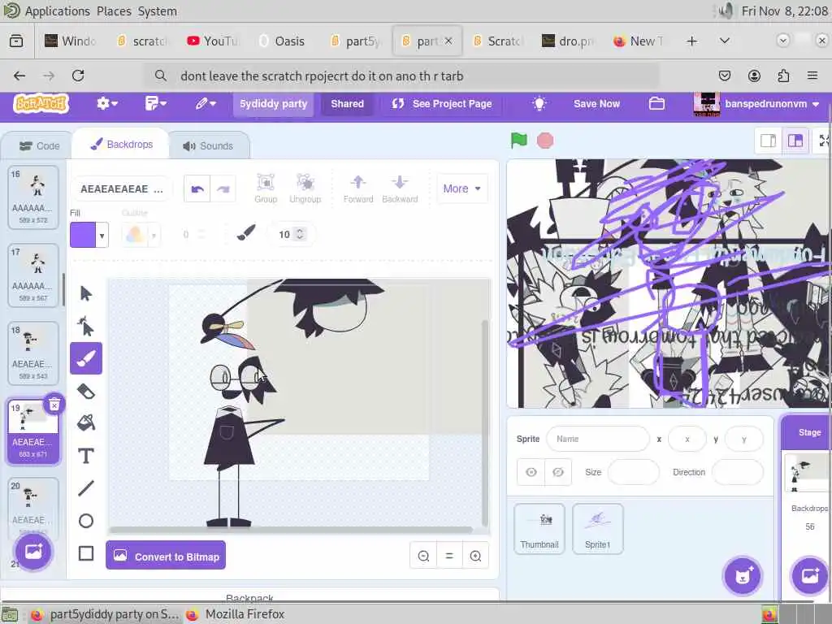Select the Circle tool
Image resolution: width=832 pixels, height=624 pixels.
(86, 521)
